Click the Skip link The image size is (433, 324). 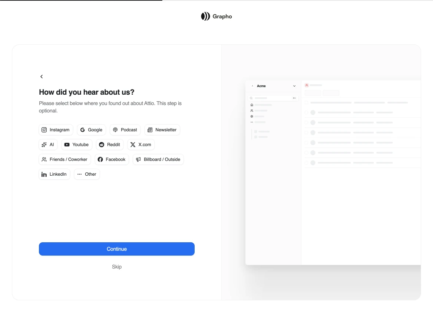[117, 267]
